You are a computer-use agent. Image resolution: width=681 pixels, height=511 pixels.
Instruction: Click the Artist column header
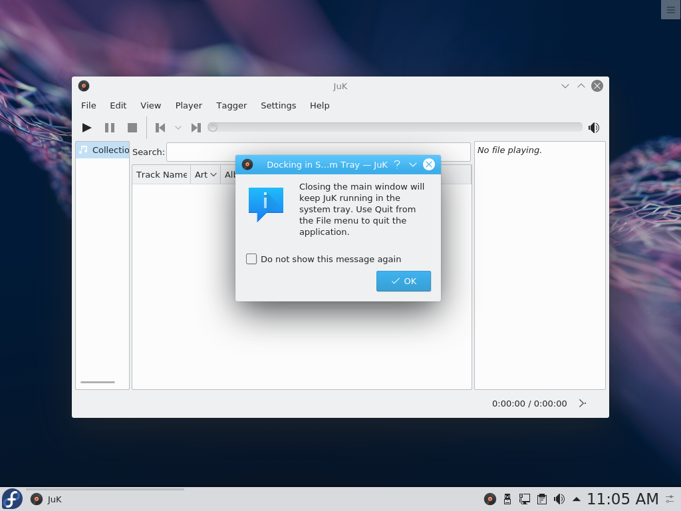pyautogui.click(x=205, y=175)
